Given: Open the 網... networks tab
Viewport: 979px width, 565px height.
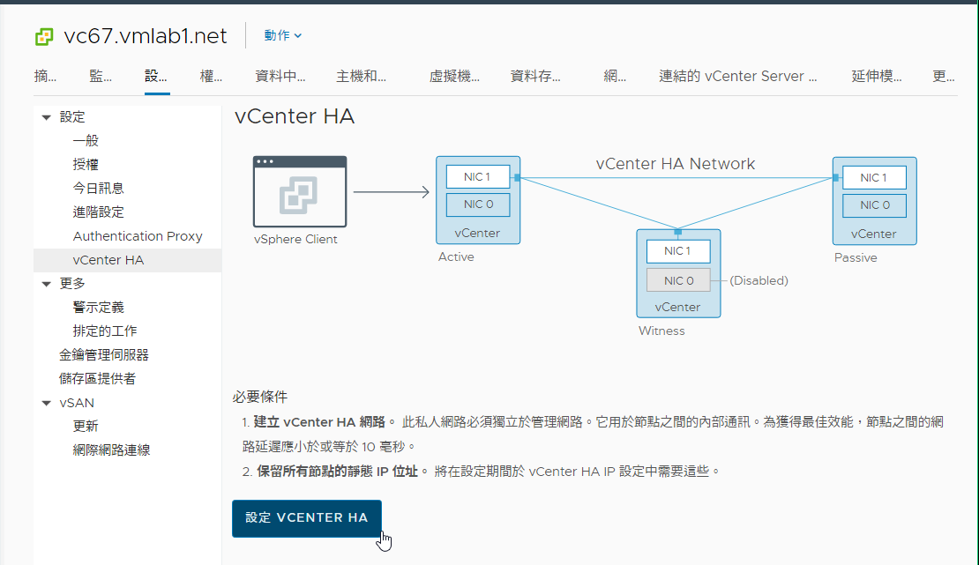Looking at the screenshot, I should tap(615, 76).
